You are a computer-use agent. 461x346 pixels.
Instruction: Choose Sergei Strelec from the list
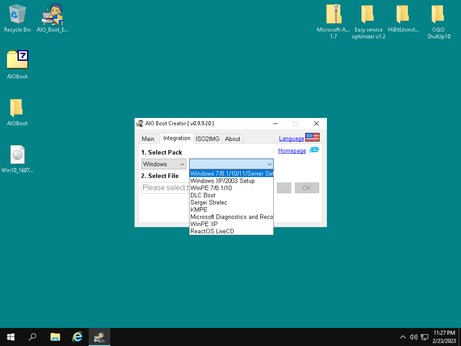(x=209, y=202)
